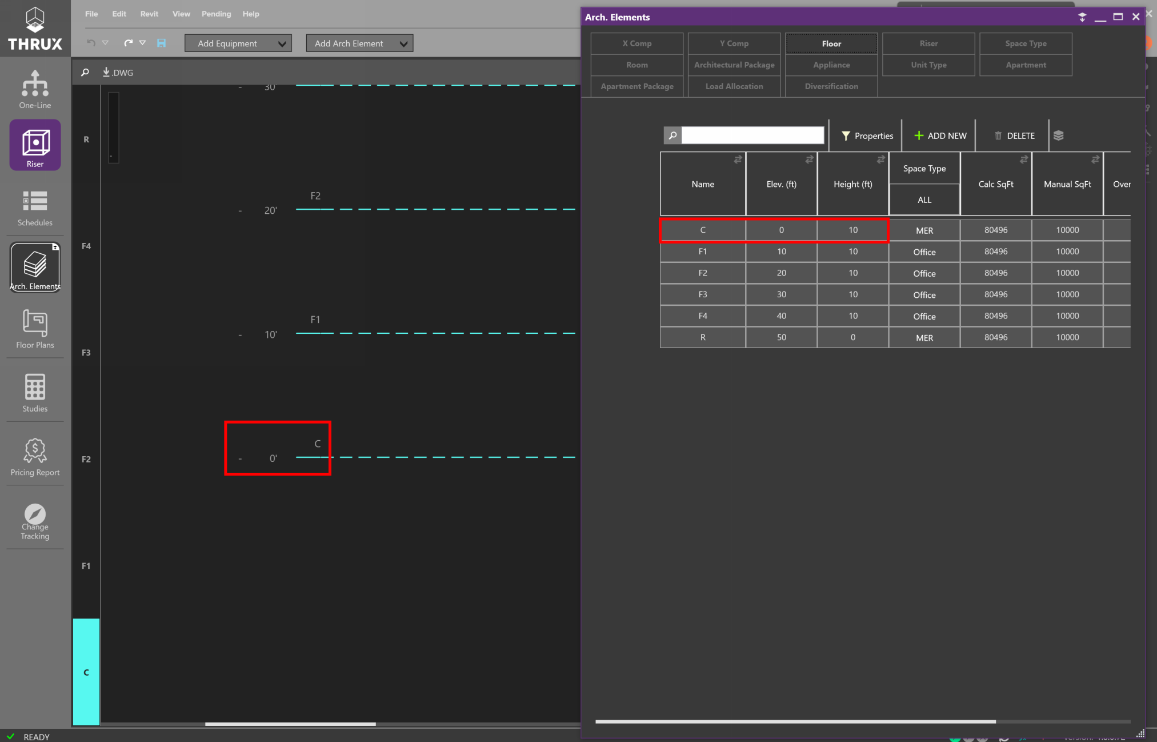
Task: Switch to the Y Comp tab
Action: click(x=734, y=43)
